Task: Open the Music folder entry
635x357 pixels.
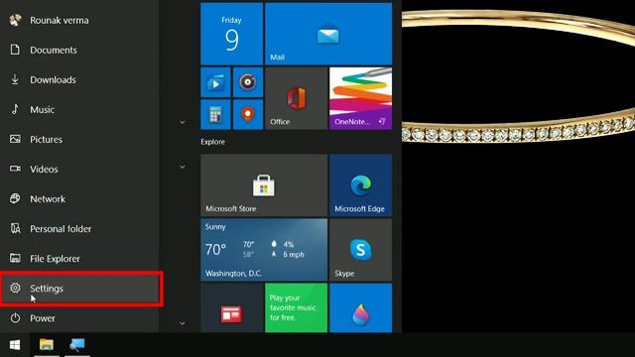Action: pyautogui.click(x=79, y=110)
